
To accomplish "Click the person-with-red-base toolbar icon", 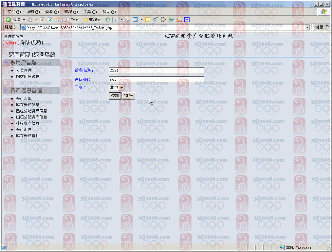I will click(x=179, y=20).
